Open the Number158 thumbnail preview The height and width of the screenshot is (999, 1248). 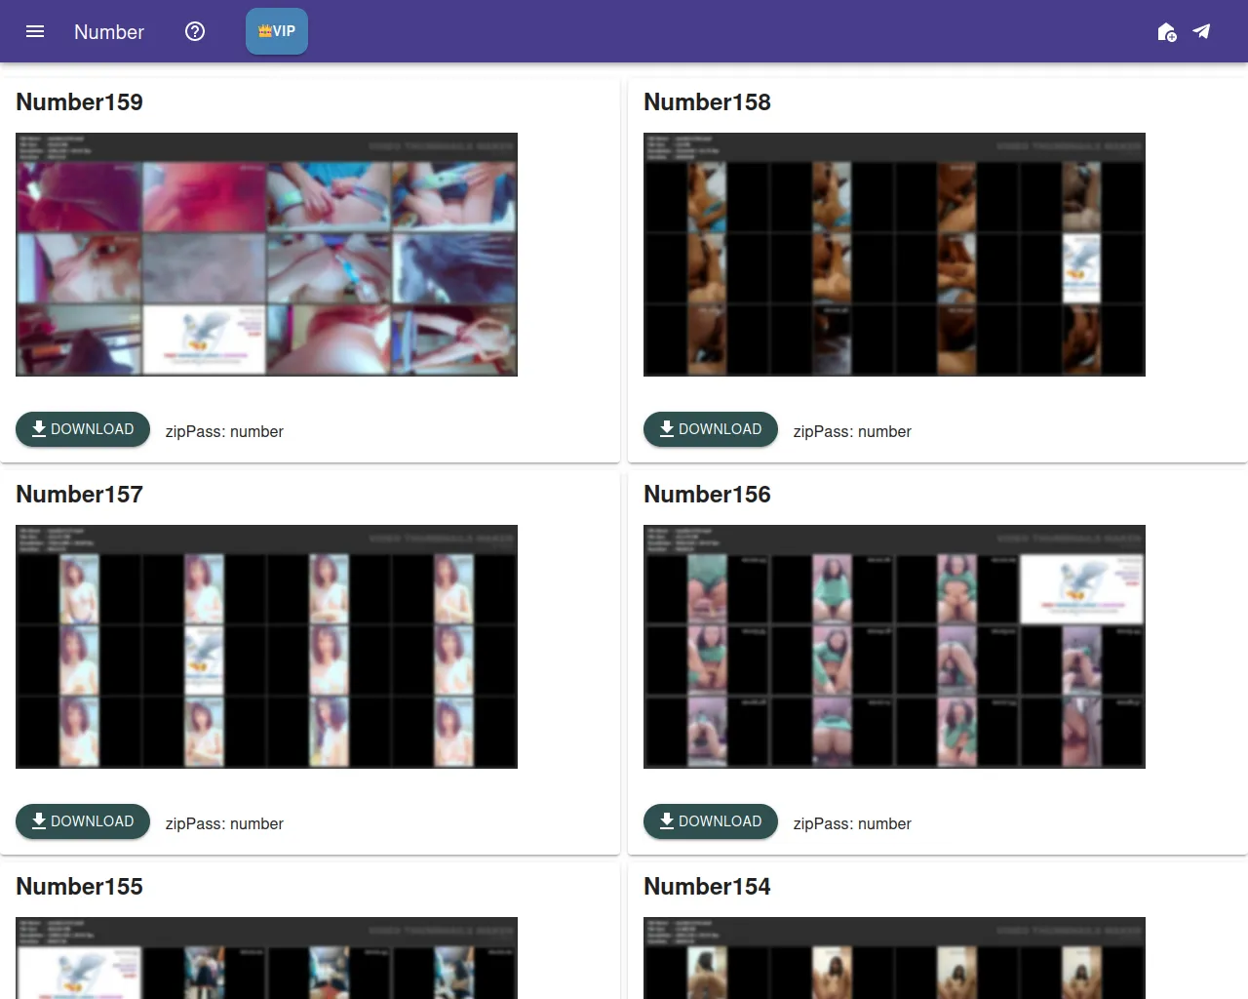pyautogui.click(x=893, y=254)
